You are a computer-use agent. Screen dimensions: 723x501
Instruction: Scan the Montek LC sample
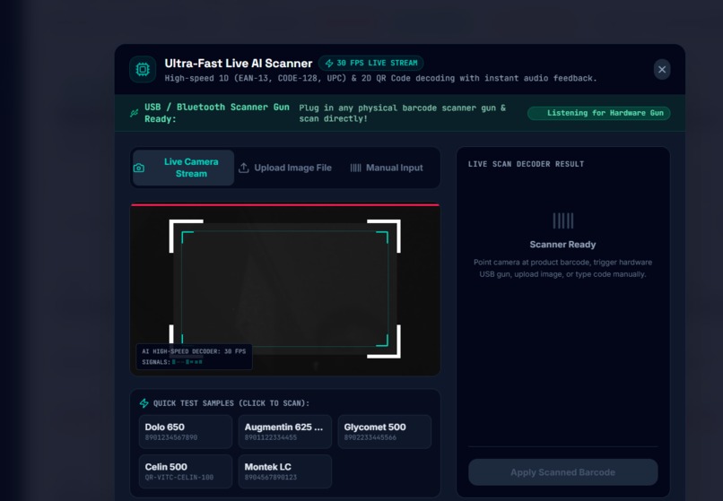[x=285, y=471]
